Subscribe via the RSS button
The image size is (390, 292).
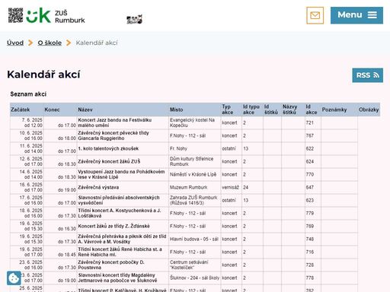pos(367,75)
